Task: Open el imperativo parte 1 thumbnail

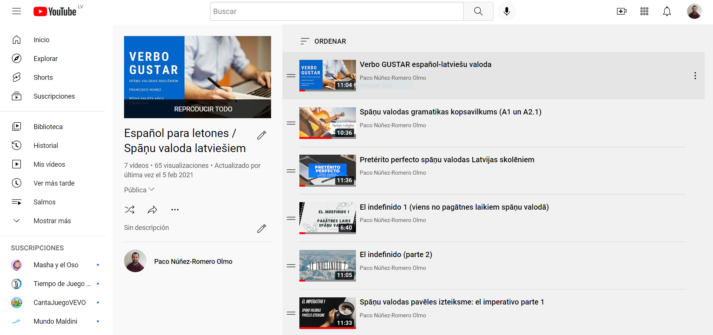Action: pos(328,313)
